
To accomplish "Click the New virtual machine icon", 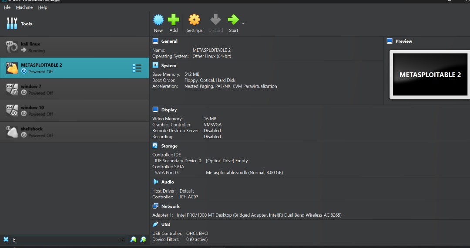I will point(158,20).
